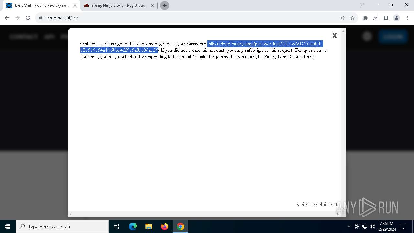The width and height of the screenshot is (414, 233).
Task: Launch Firefox from the taskbar
Action: click(x=165, y=227)
